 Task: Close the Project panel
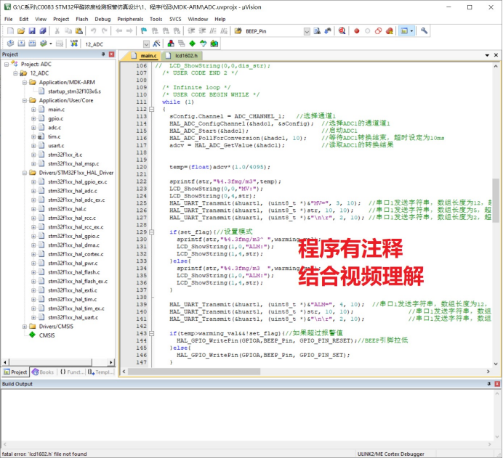(x=111, y=54)
